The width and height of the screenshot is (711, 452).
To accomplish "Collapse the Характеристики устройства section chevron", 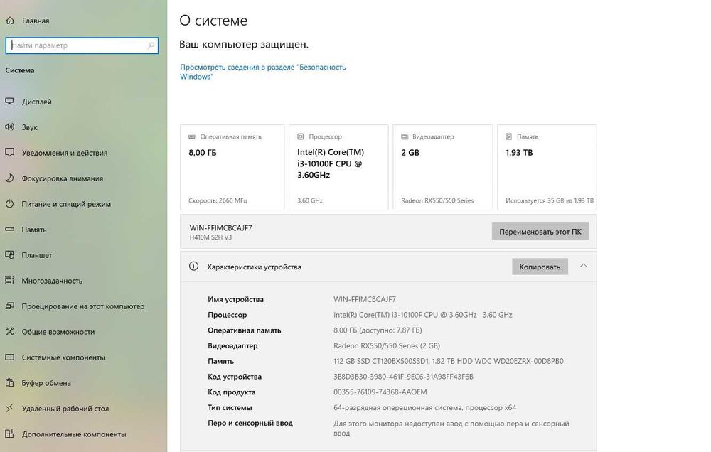I will (584, 266).
